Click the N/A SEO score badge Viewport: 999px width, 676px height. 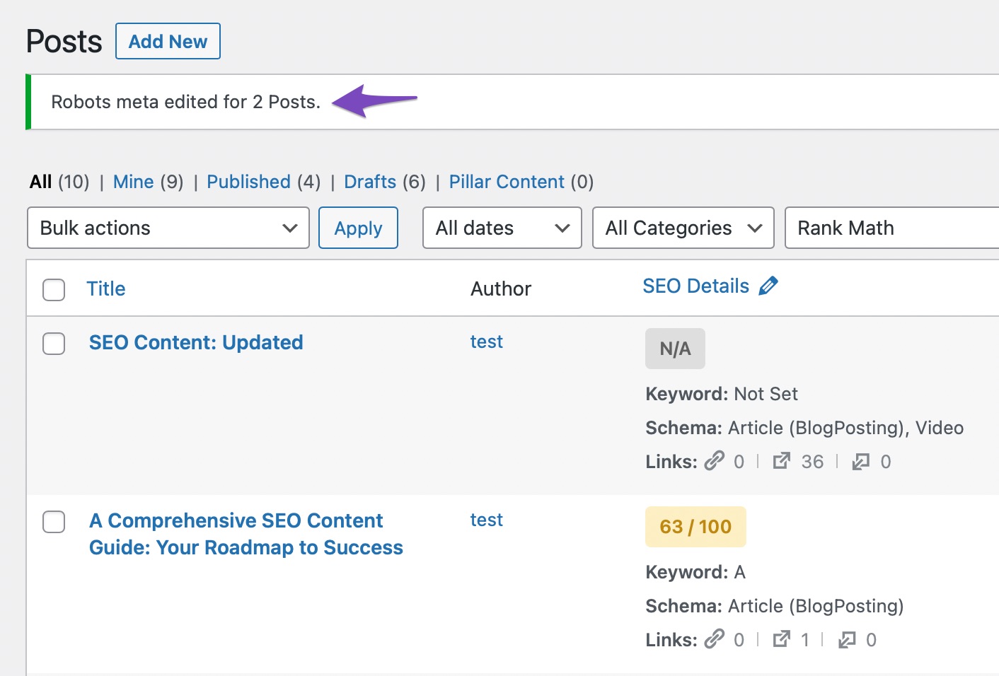tap(675, 349)
